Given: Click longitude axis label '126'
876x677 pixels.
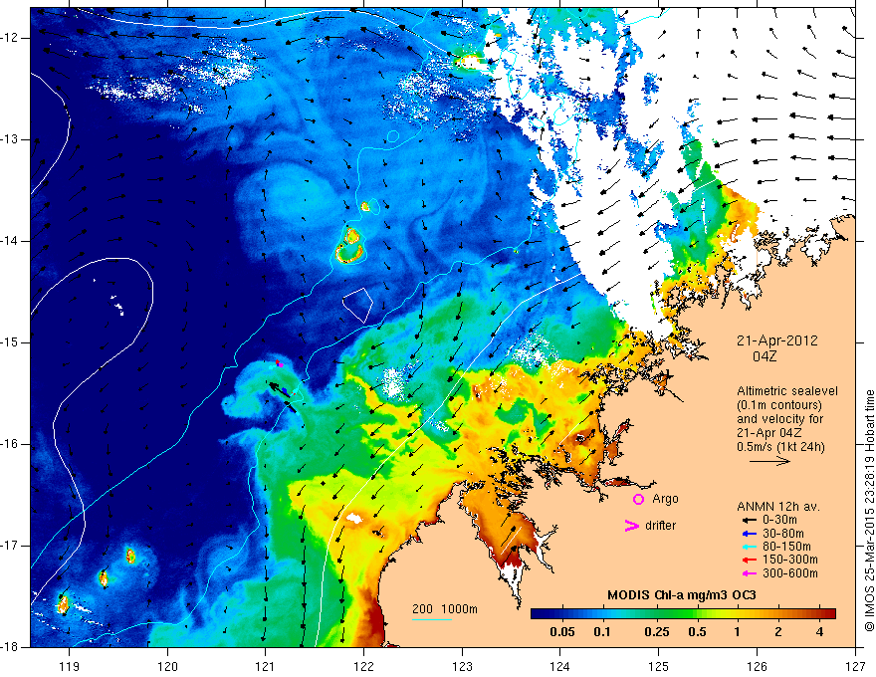Looking at the screenshot, I should coord(757,666).
